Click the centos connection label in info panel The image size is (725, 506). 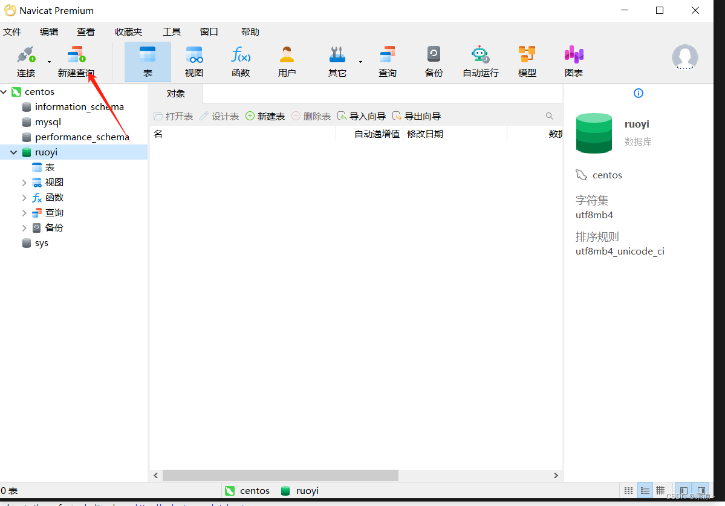[607, 175]
